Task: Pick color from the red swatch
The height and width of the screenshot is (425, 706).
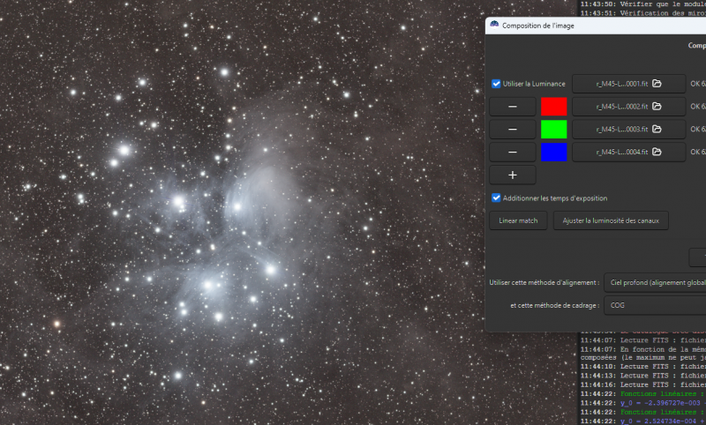Action: (x=553, y=107)
